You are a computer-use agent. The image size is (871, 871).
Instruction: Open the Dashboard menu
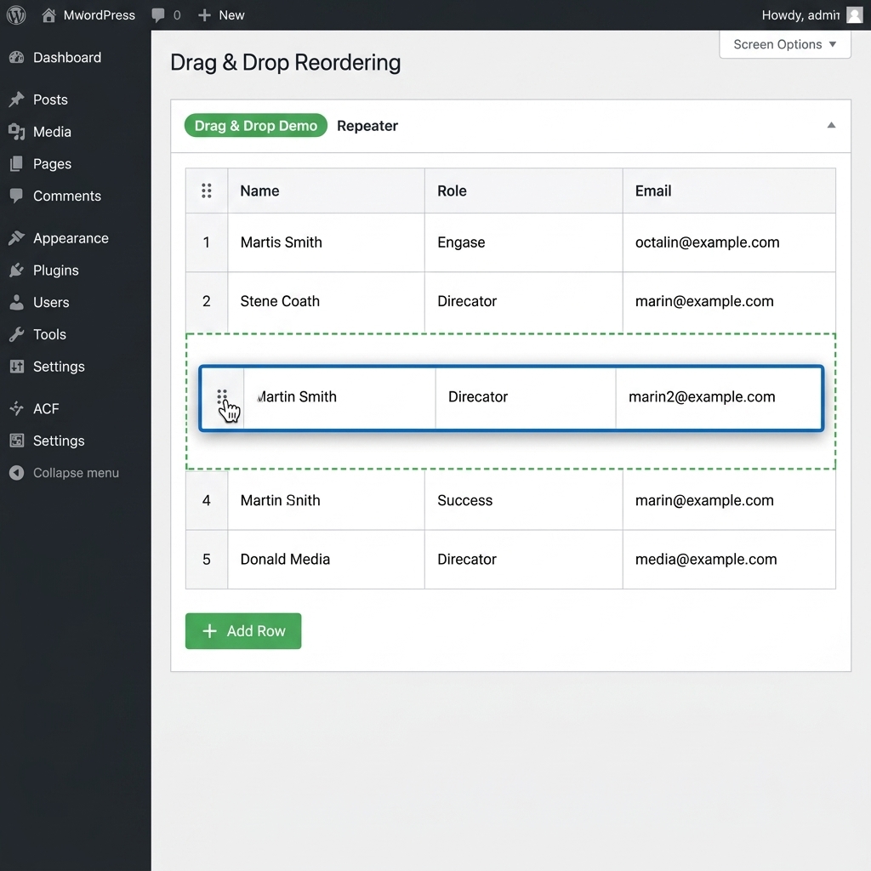pyautogui.click(x=67, y=57)
